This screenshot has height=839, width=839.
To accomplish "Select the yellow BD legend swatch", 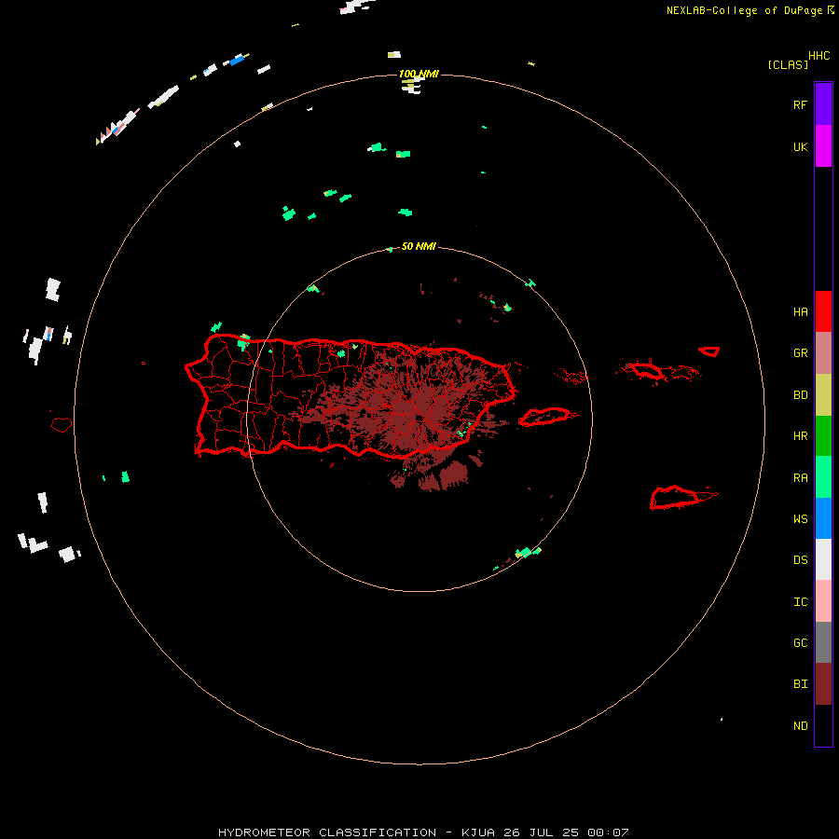I will coord(823,395).
